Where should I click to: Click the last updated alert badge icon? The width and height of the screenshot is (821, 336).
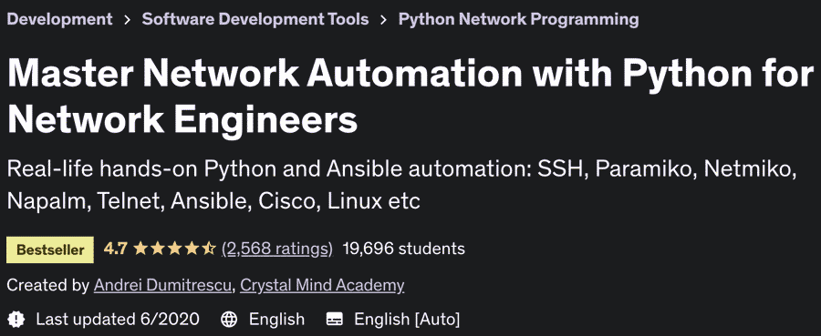coord(16,319)
